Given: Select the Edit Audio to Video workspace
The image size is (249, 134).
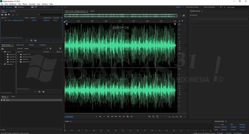Looking at the screenshot, I should click(x=192, y=7).
